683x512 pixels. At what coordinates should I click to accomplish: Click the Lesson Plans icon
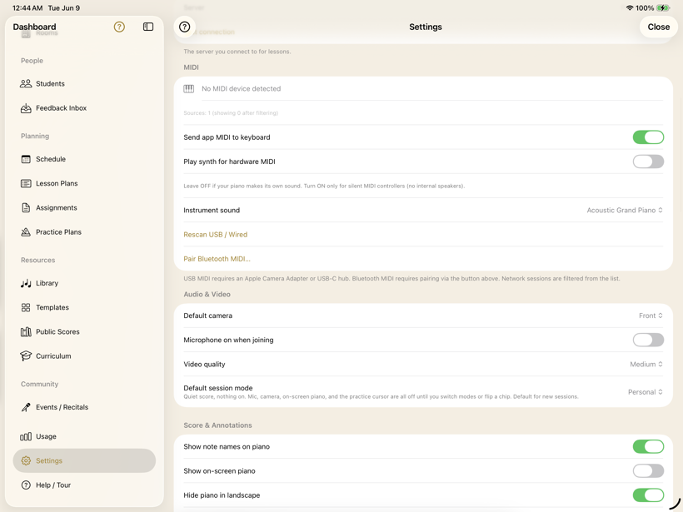(26, 183)
